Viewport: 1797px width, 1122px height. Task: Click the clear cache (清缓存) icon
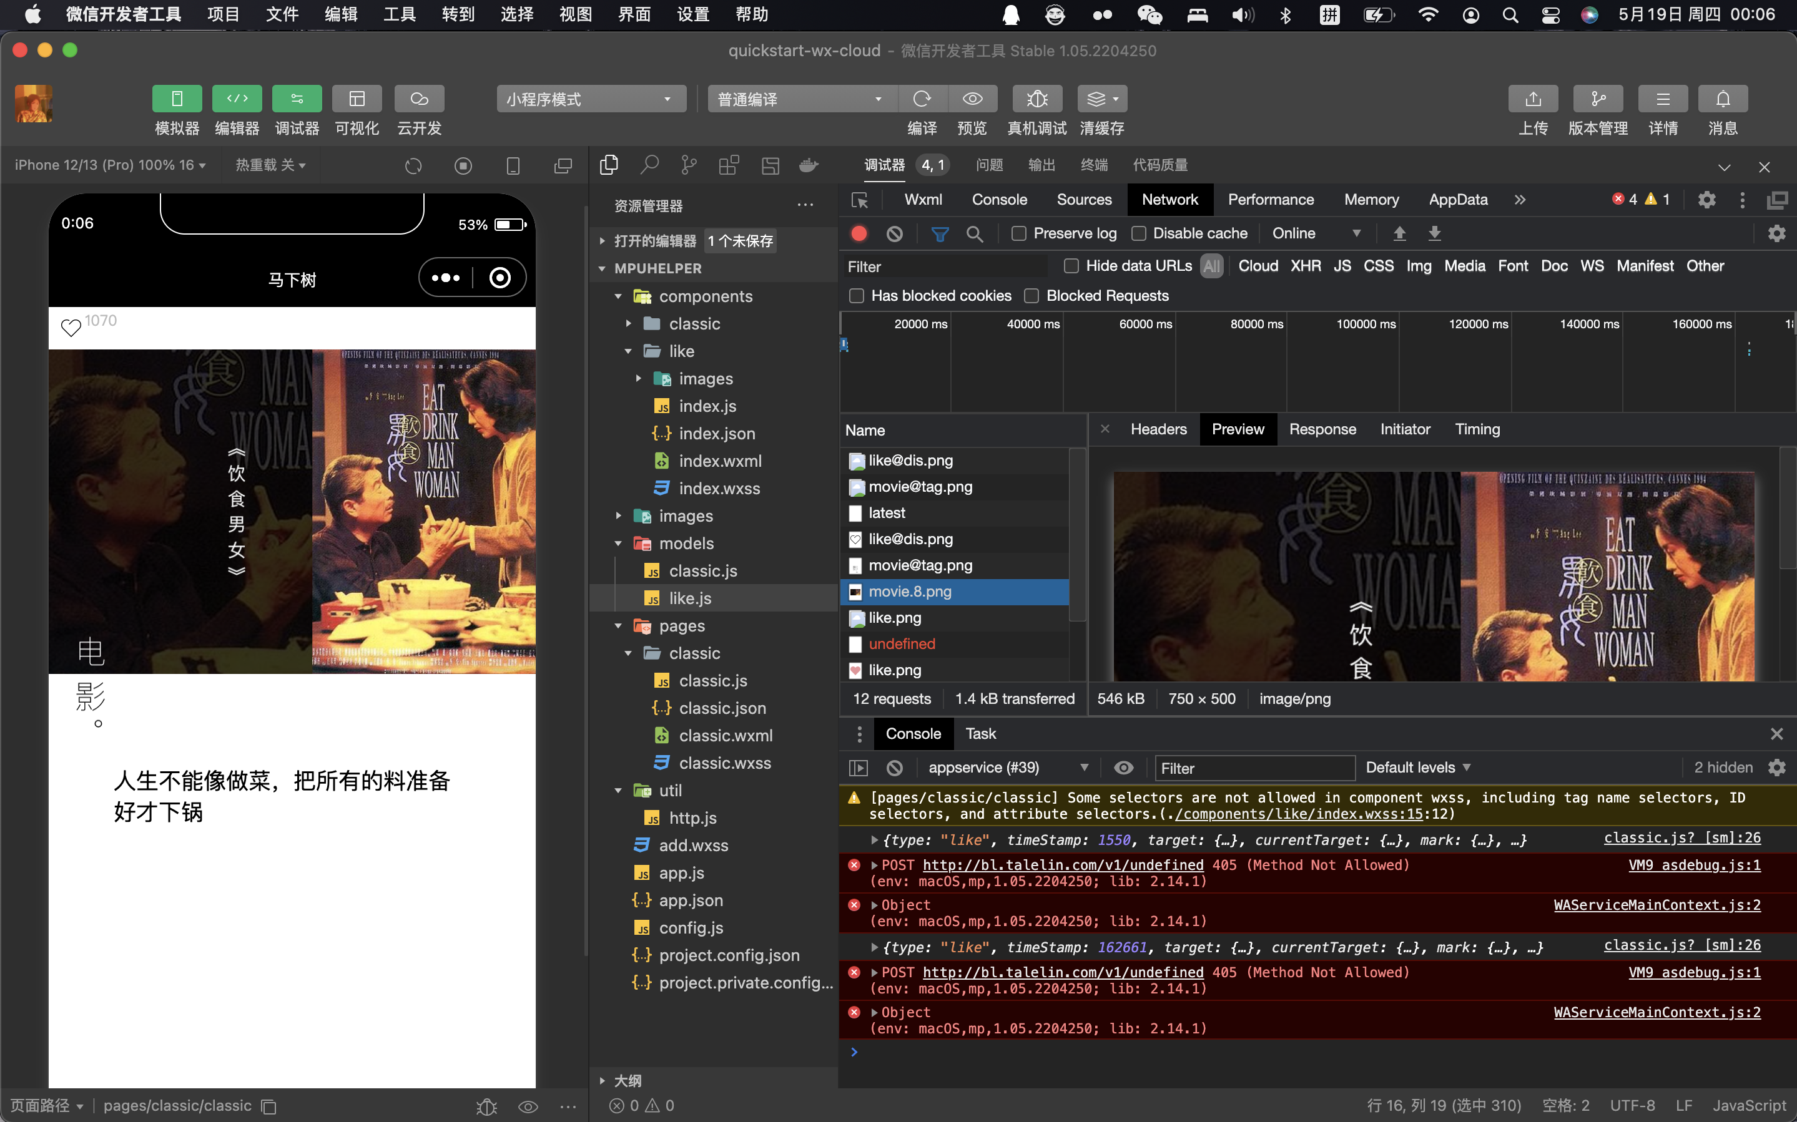1102,99
